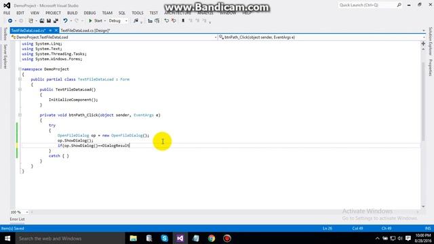Open the toolbar overflow options after bookmarks
Viewport: 434px width, 244px height.
click(210, 22)
